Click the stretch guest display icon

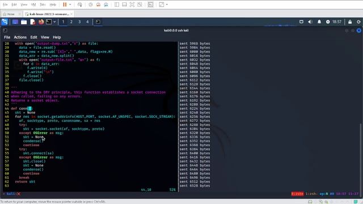click(161, 5)
